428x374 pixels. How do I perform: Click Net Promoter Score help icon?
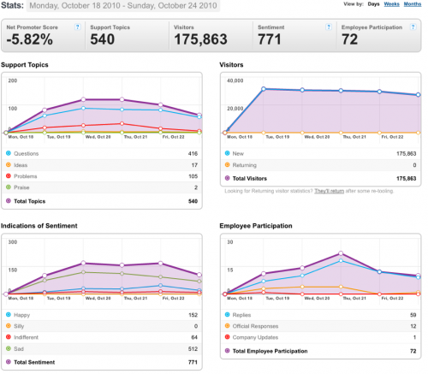[77, 27]
